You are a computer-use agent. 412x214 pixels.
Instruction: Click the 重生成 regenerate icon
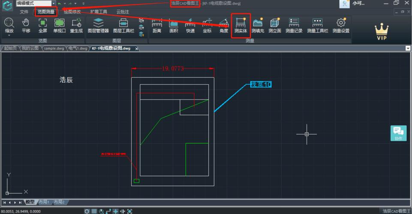point(76,25)
